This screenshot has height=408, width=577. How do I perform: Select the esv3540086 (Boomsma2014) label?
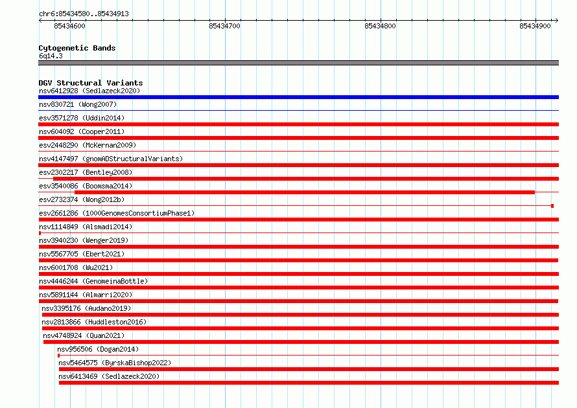[86, 186]
